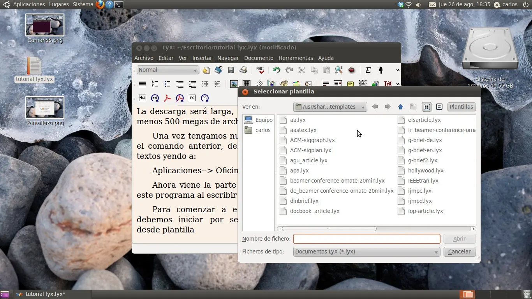Click the Cancelar button
The image size is (532, 299).
point(460,252)
